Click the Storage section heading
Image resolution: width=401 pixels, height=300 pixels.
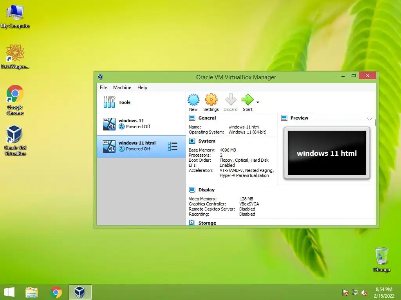pos(207,223)
